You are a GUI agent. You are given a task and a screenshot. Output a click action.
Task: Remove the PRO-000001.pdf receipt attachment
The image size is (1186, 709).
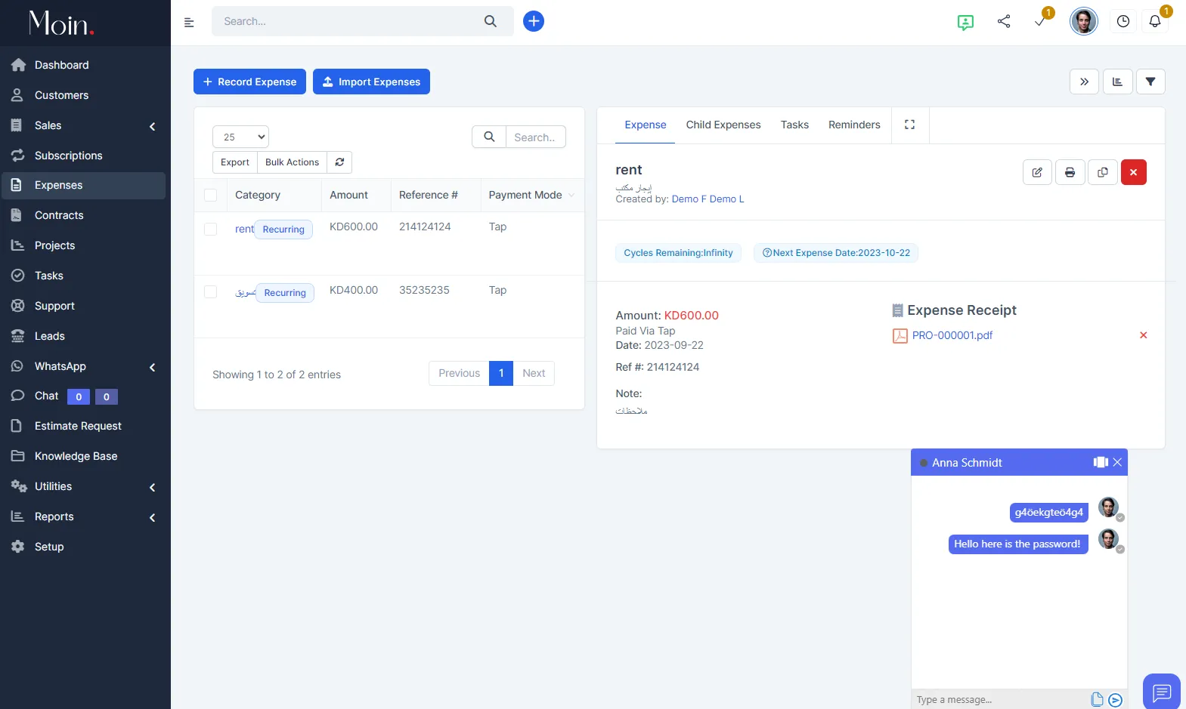(1144, 335)
